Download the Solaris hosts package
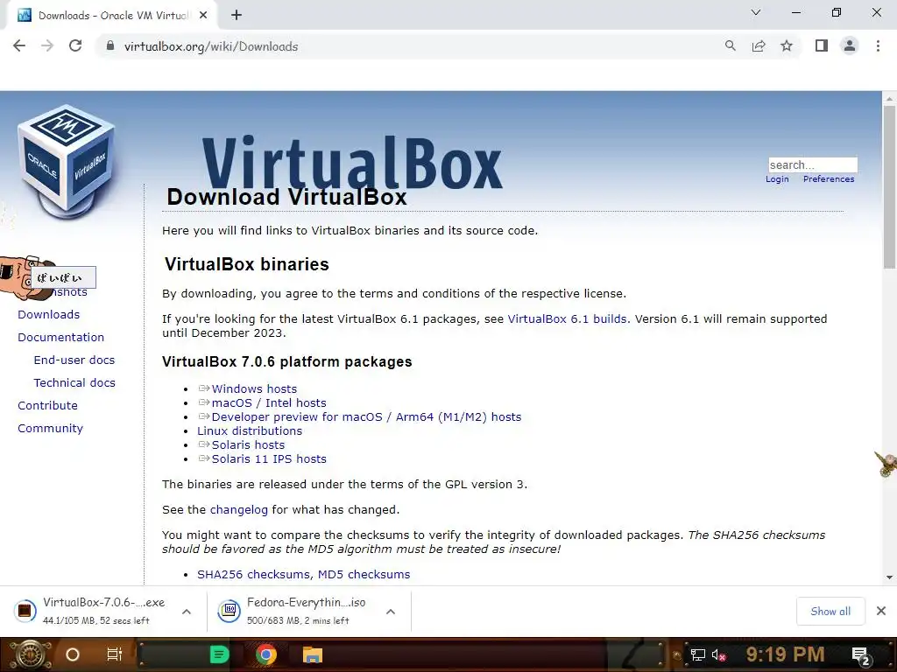Image resolution: width=897 pixels, height=672 pixels. click(248, 444)
